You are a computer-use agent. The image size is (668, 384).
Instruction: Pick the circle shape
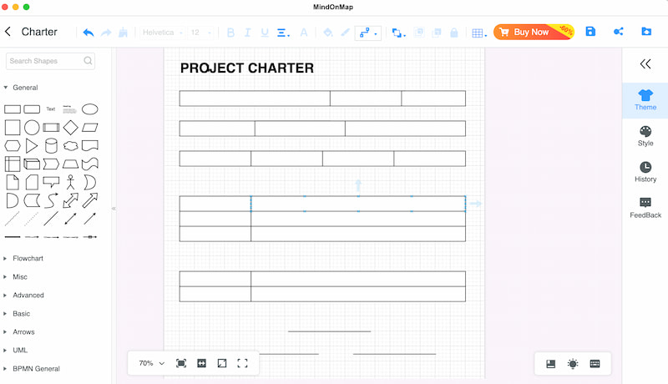point(32,127)
